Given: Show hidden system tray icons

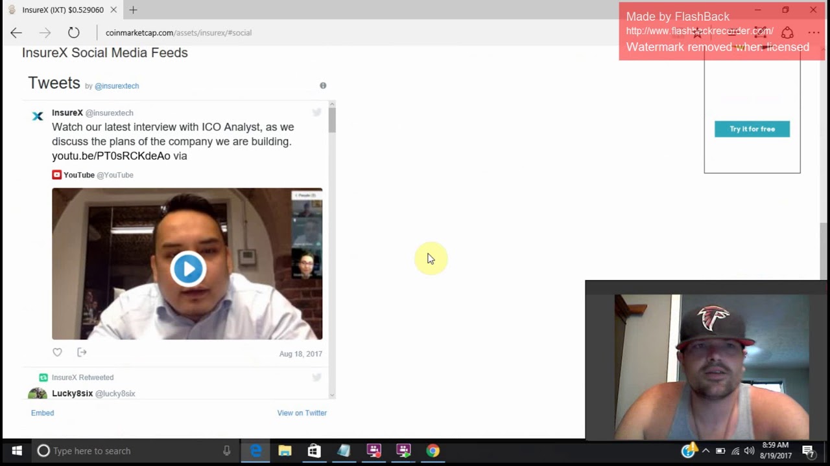Looking at the screenshot, I should tap(705, 450).
